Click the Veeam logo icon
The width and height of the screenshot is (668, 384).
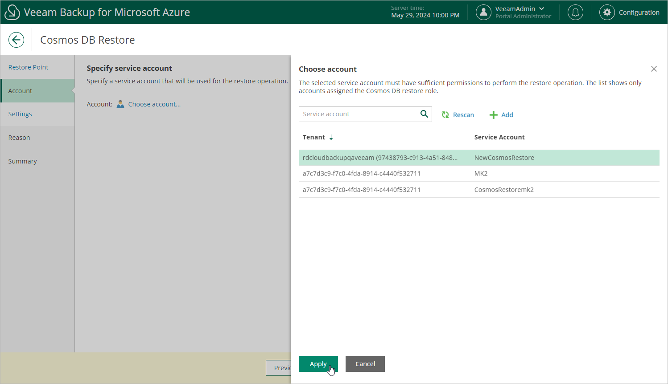click(12, 12)
